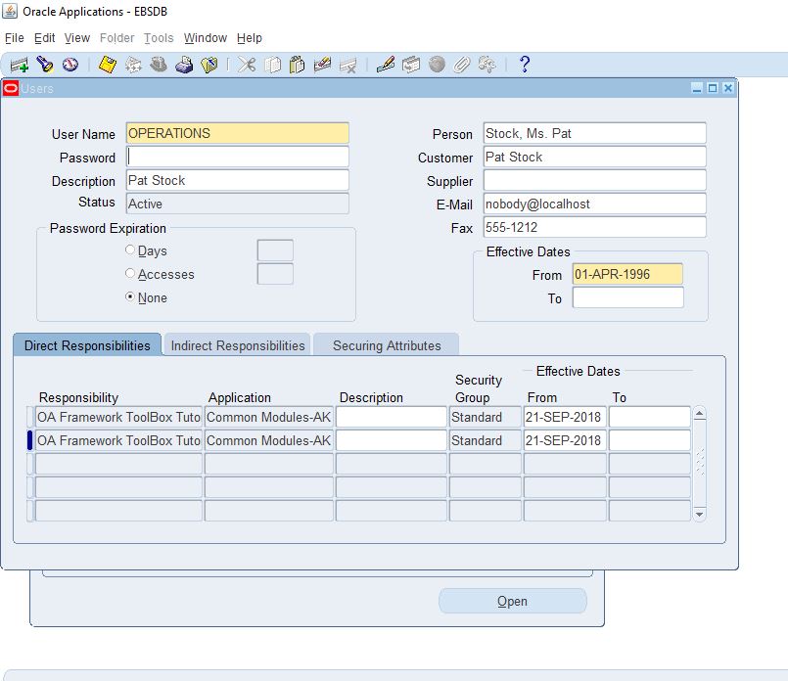Switch to the Indirect Responsibilities tab
Viewport: 788px width, 681px height.
click(x=235, y=344)
